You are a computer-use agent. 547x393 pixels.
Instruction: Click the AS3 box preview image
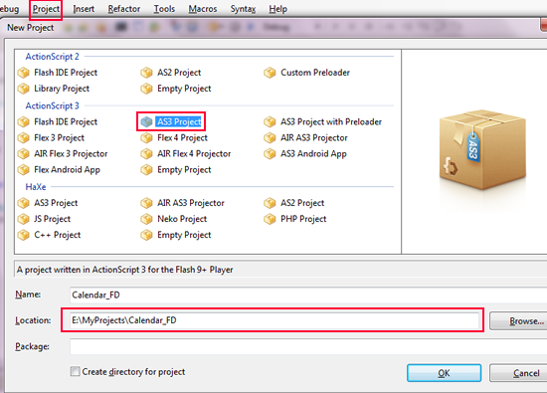tap(482, 150)
